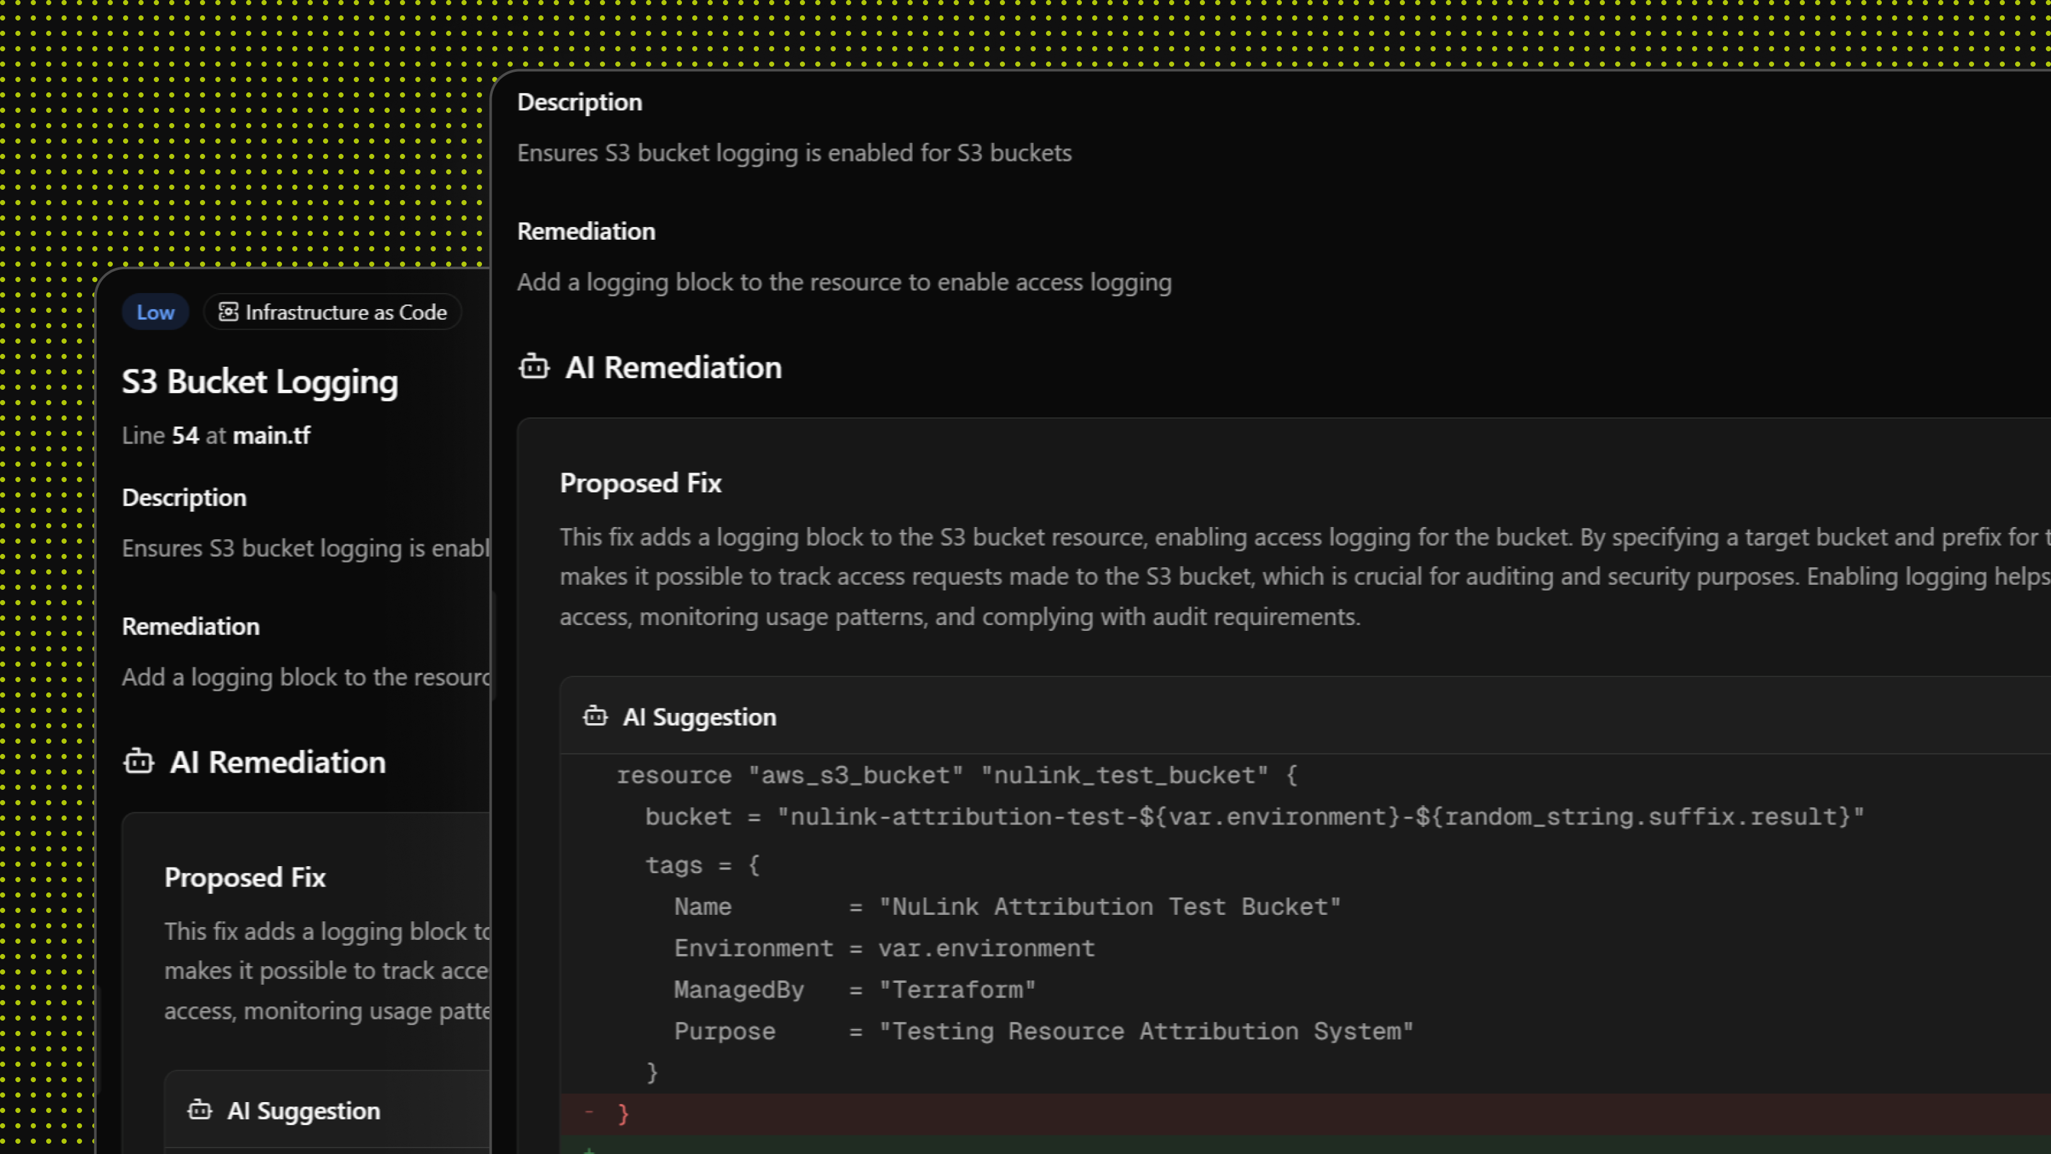
Task: Click the minus marker on the red diff line
Action: 589,1112
